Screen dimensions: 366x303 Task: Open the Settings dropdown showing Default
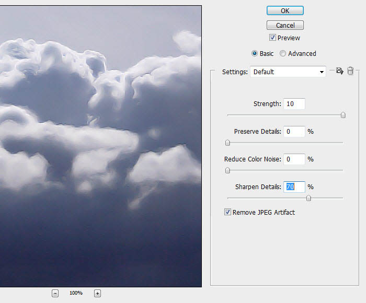pos(288,72)
